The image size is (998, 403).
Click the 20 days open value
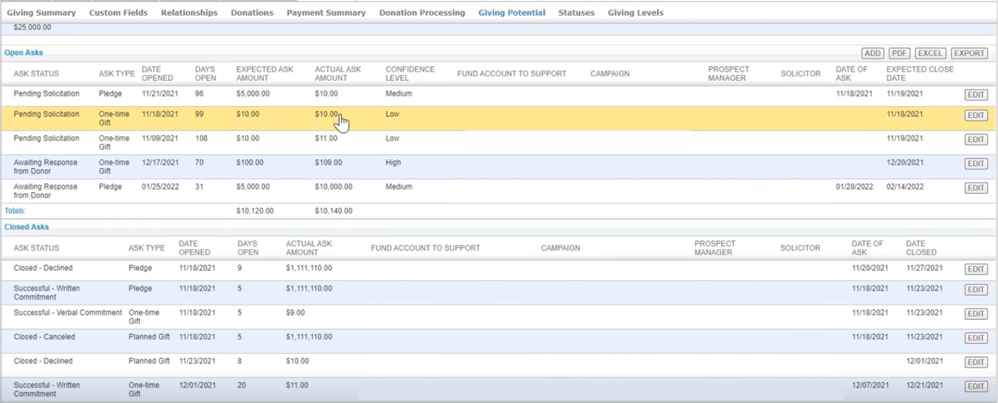242,385
